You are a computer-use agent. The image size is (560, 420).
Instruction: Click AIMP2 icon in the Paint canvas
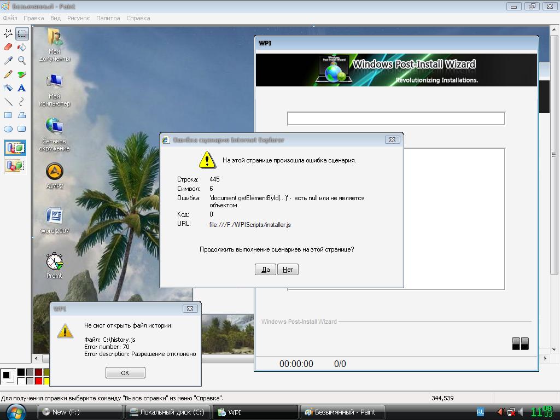(55, 176)
